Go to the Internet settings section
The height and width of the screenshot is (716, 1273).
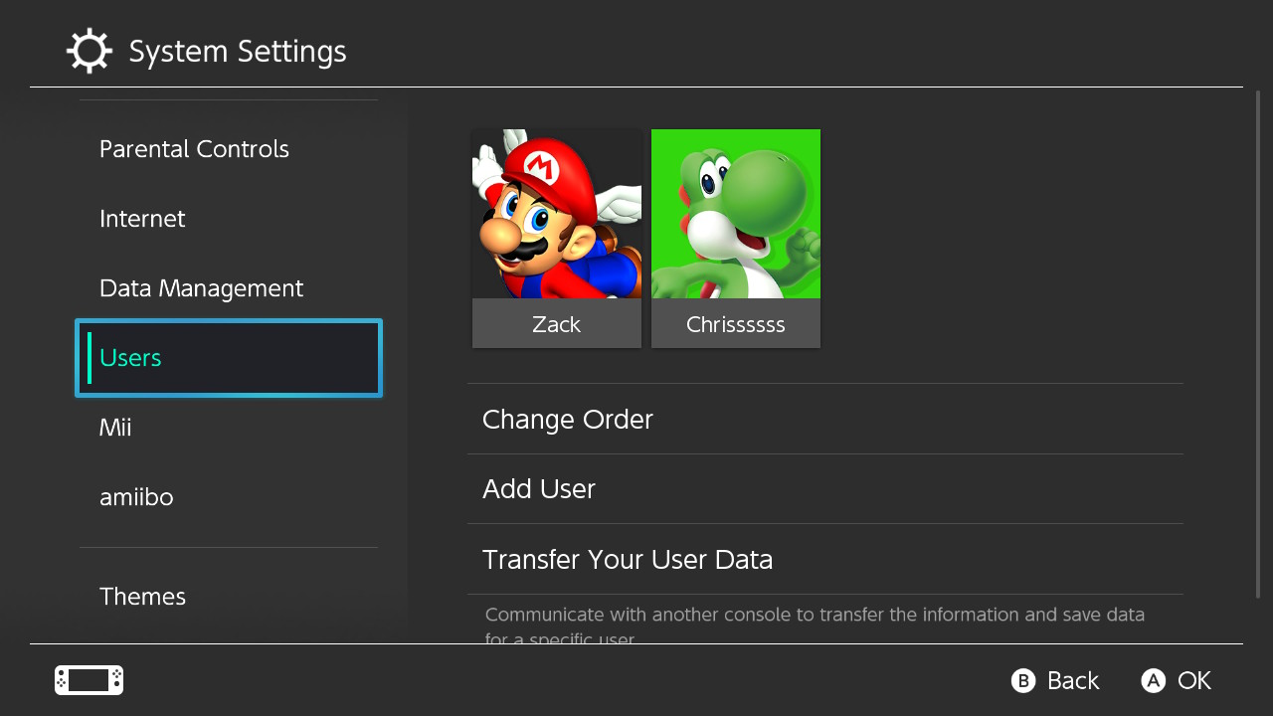tap(142, 219)
